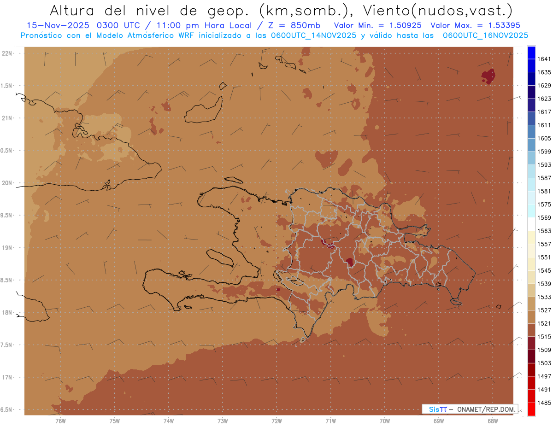Click the '20N' latitude label
The width and height of the screenshot is (553, 427).
[x=7, y=183]
